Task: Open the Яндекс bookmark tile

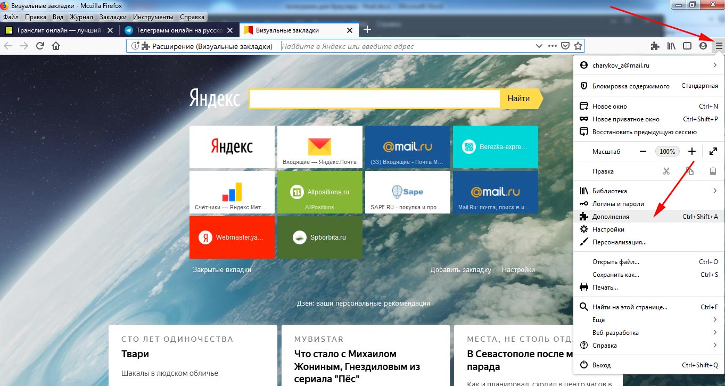Action: (x=232, y=147)
